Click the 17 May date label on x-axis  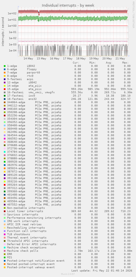[68, 59]
